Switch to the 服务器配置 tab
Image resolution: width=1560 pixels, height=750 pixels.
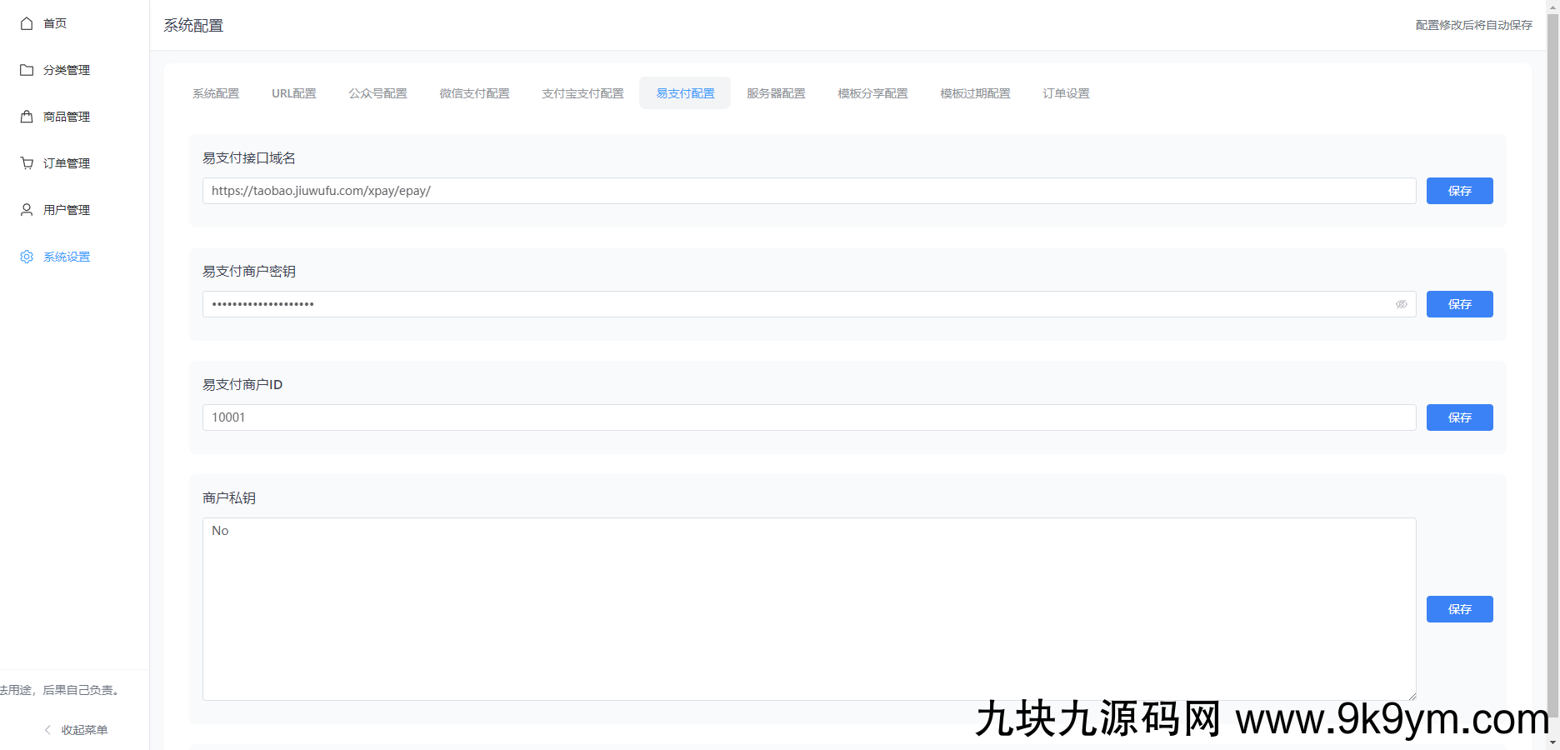pyautogui.click(x=775, y=93)
